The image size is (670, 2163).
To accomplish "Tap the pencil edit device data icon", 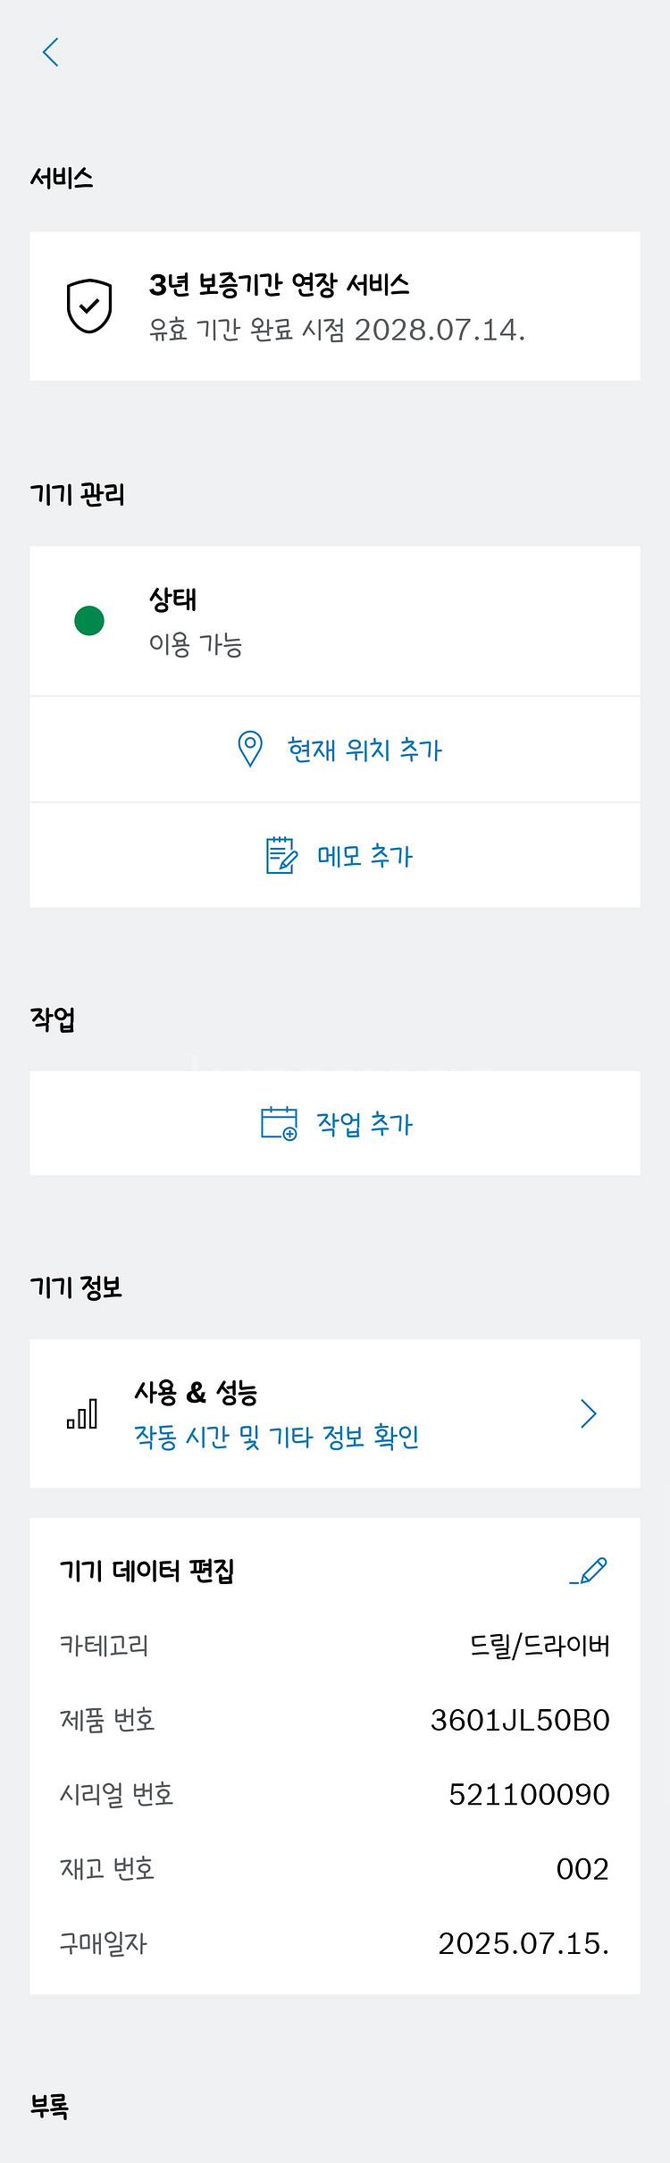I will [x=589, y=1571].
